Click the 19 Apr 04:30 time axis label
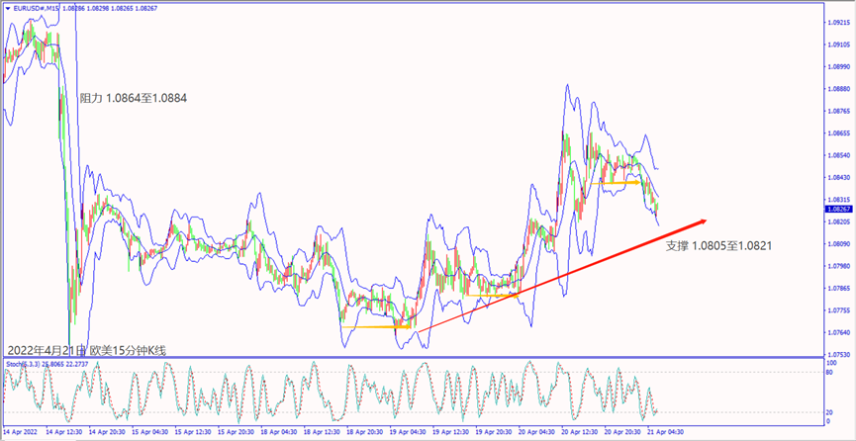This screenshot has height=441, width=856. point(407,433)
